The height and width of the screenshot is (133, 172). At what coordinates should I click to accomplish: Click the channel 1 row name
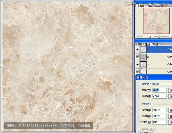(148, 49)
